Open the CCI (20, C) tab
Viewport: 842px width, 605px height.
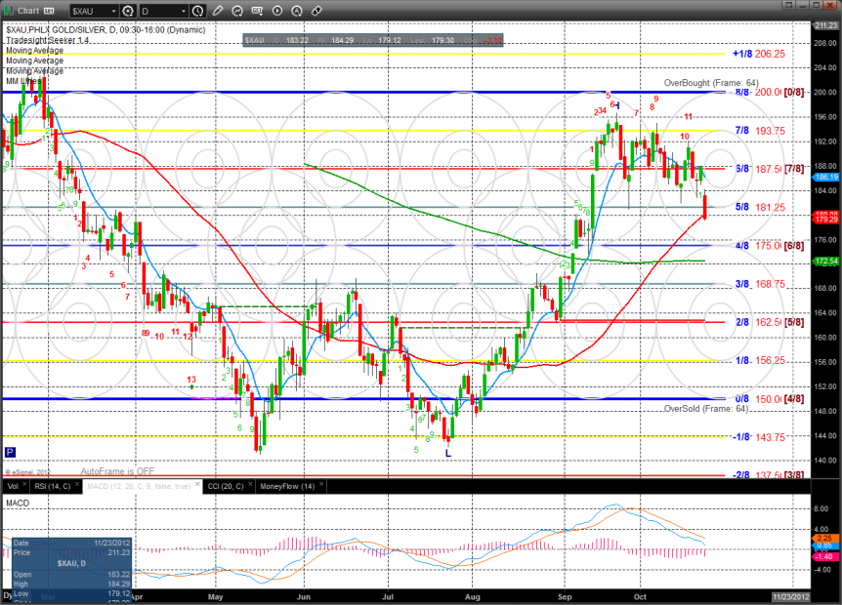click(225, 486)
